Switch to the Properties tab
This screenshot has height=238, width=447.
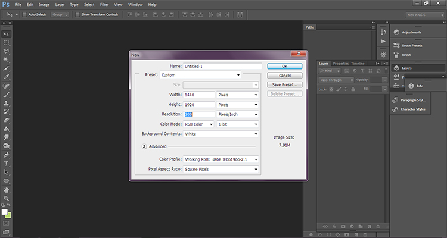(x=341, y=64)
